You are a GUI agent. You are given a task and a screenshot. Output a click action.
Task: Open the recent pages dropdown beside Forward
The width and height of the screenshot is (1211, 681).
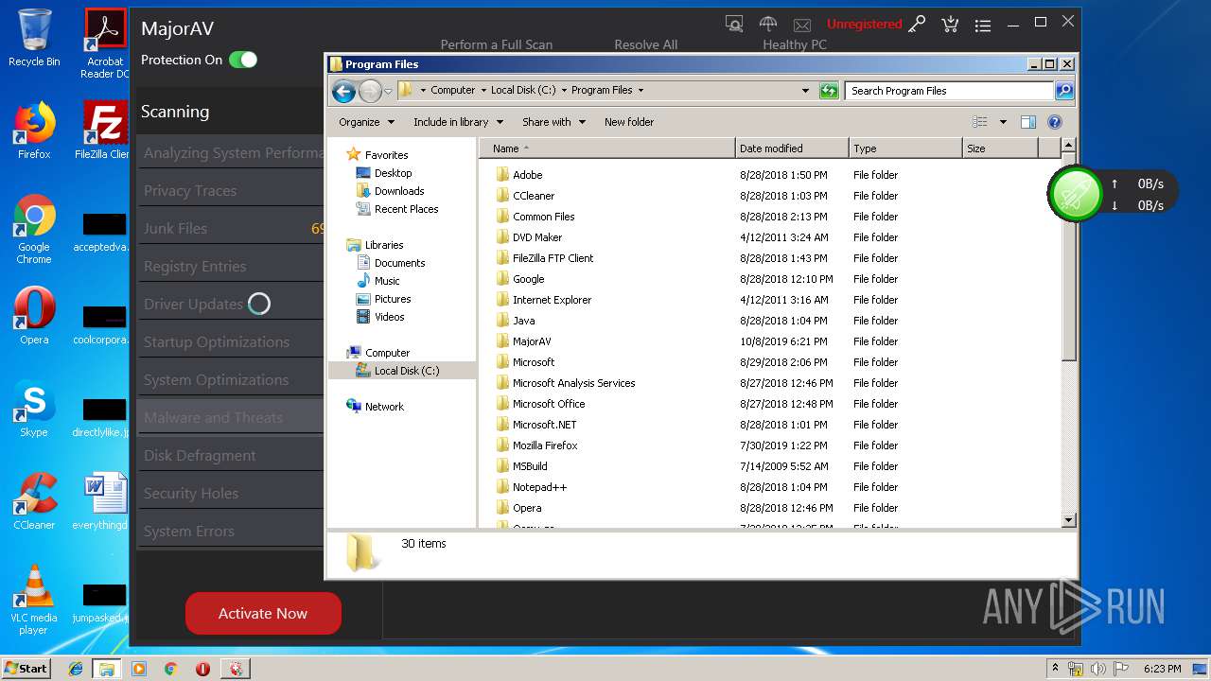pyautogui.click(x=388, y=92)
